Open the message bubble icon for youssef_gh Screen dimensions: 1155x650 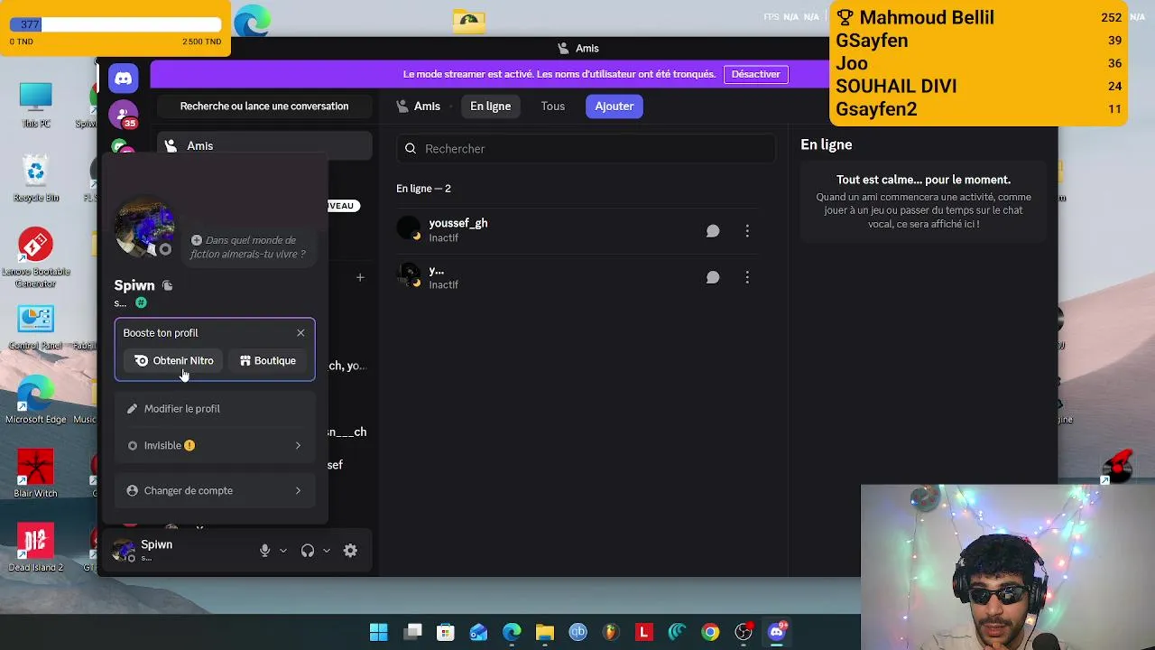tap(713, 231)
